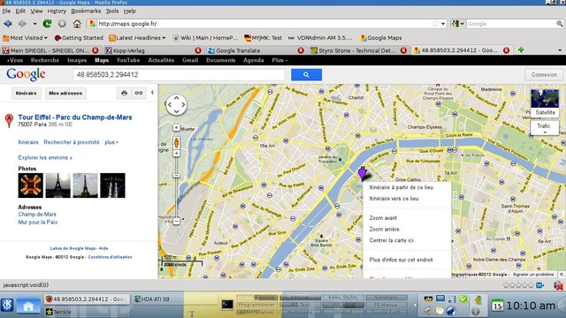Open a new tab with the green plus

click(521, 50)
